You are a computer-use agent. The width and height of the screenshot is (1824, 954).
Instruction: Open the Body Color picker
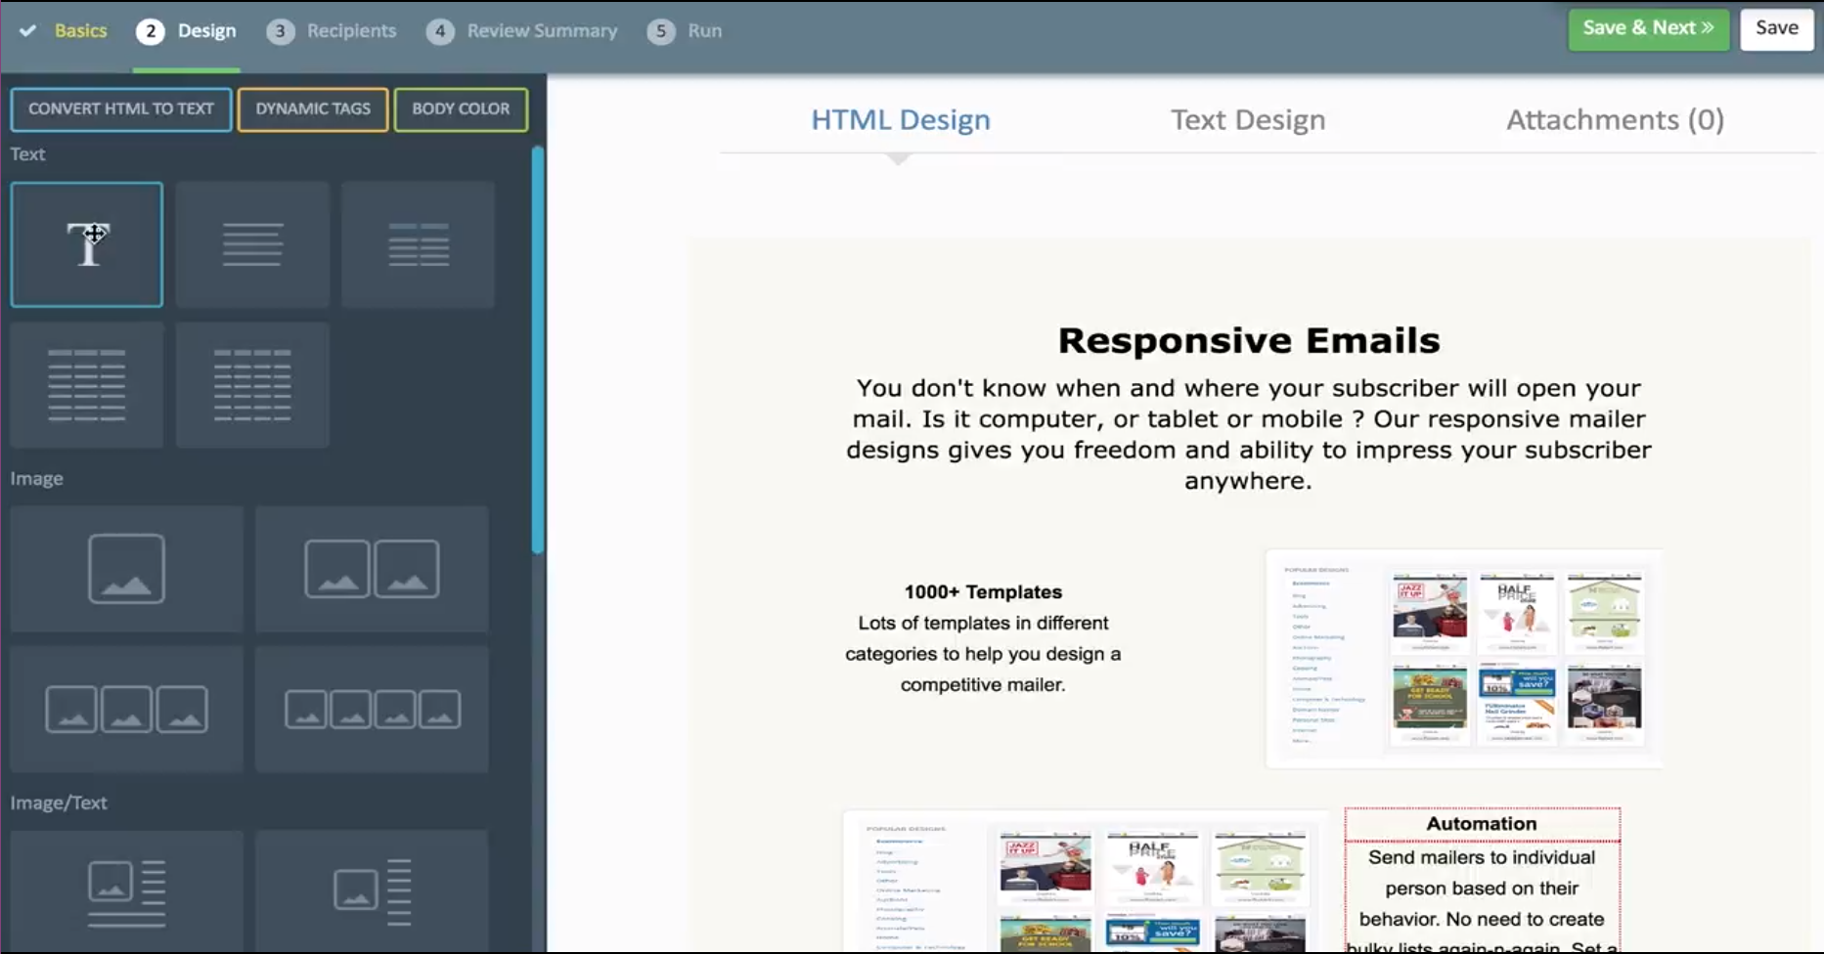point(461,109)
